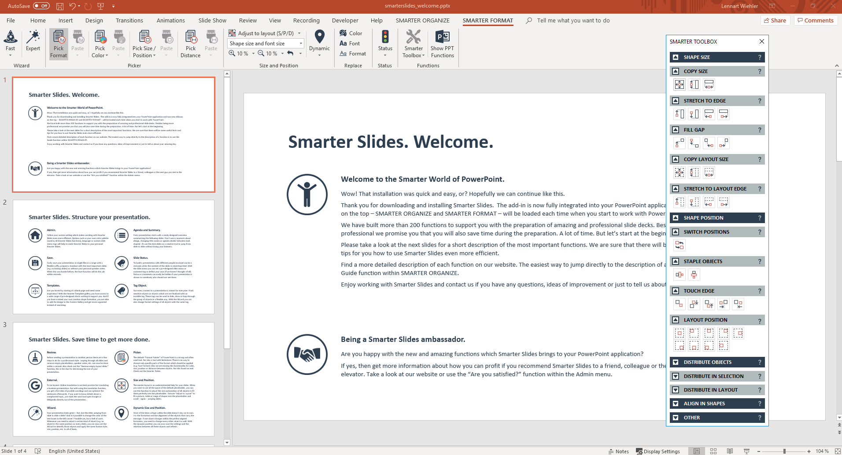
Task: Select the Pick Distance tool
Action: (190, 43)
